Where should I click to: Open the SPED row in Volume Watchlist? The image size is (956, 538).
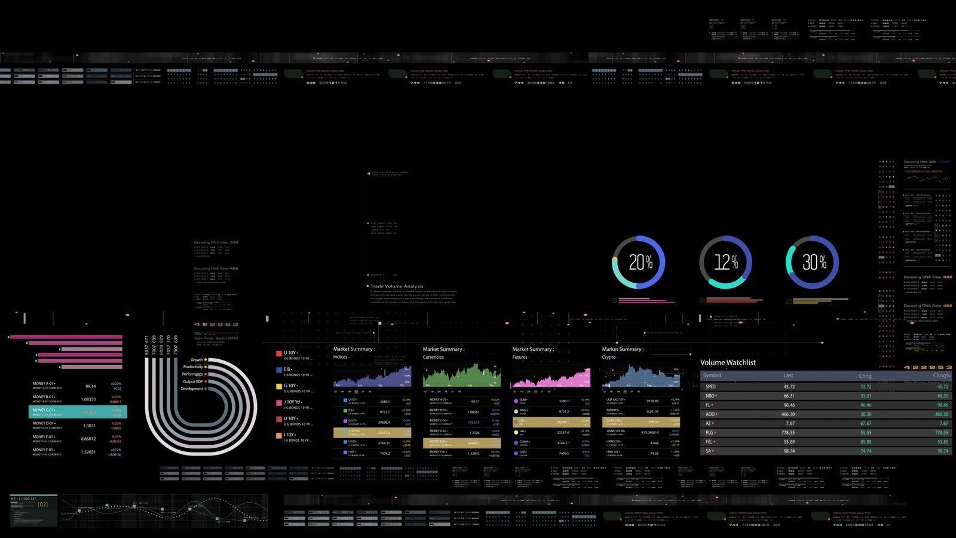[x=826, y=387]
